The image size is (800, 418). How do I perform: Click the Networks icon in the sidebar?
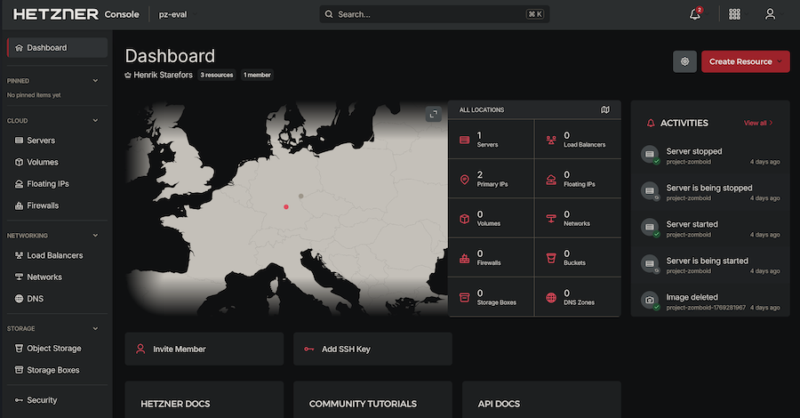(x=19, y=277)
